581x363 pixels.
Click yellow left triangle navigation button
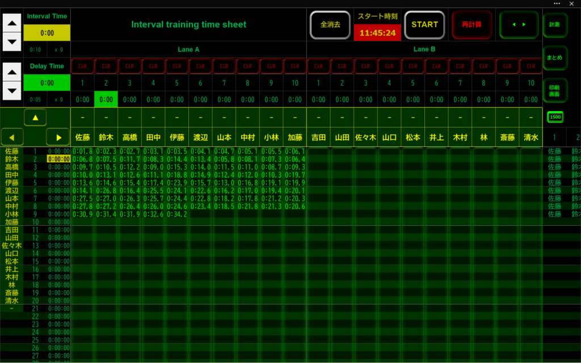[x=12, y=137]
